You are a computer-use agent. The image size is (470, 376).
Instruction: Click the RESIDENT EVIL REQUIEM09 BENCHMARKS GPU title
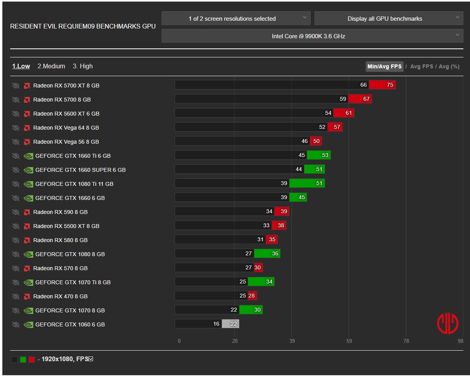click(x=83, y=27)
